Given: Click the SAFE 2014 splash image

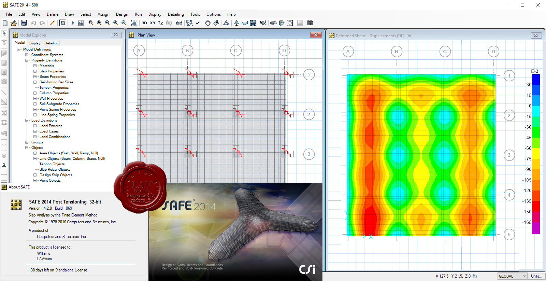Looking at the screenshot, I should pos(235,232).
